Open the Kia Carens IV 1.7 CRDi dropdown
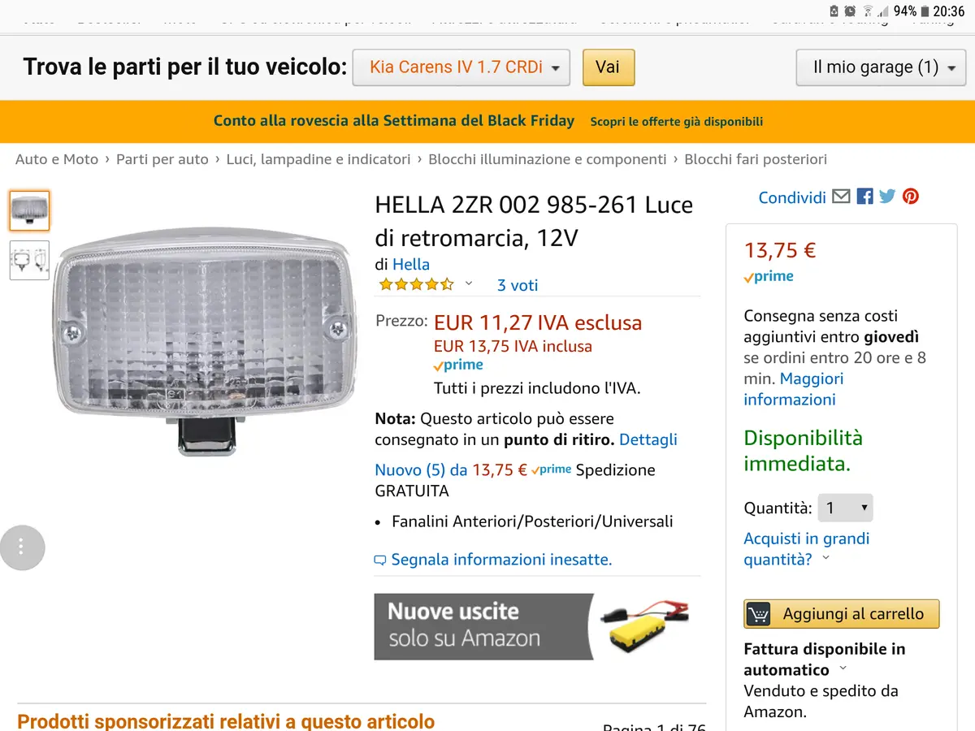975x731 pixels. click(x=461, y=67)
